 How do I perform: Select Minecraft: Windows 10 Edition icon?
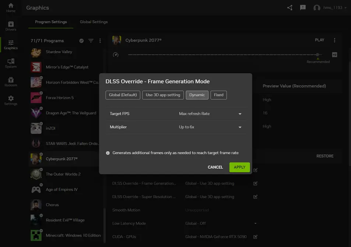[x=36, y=235]
